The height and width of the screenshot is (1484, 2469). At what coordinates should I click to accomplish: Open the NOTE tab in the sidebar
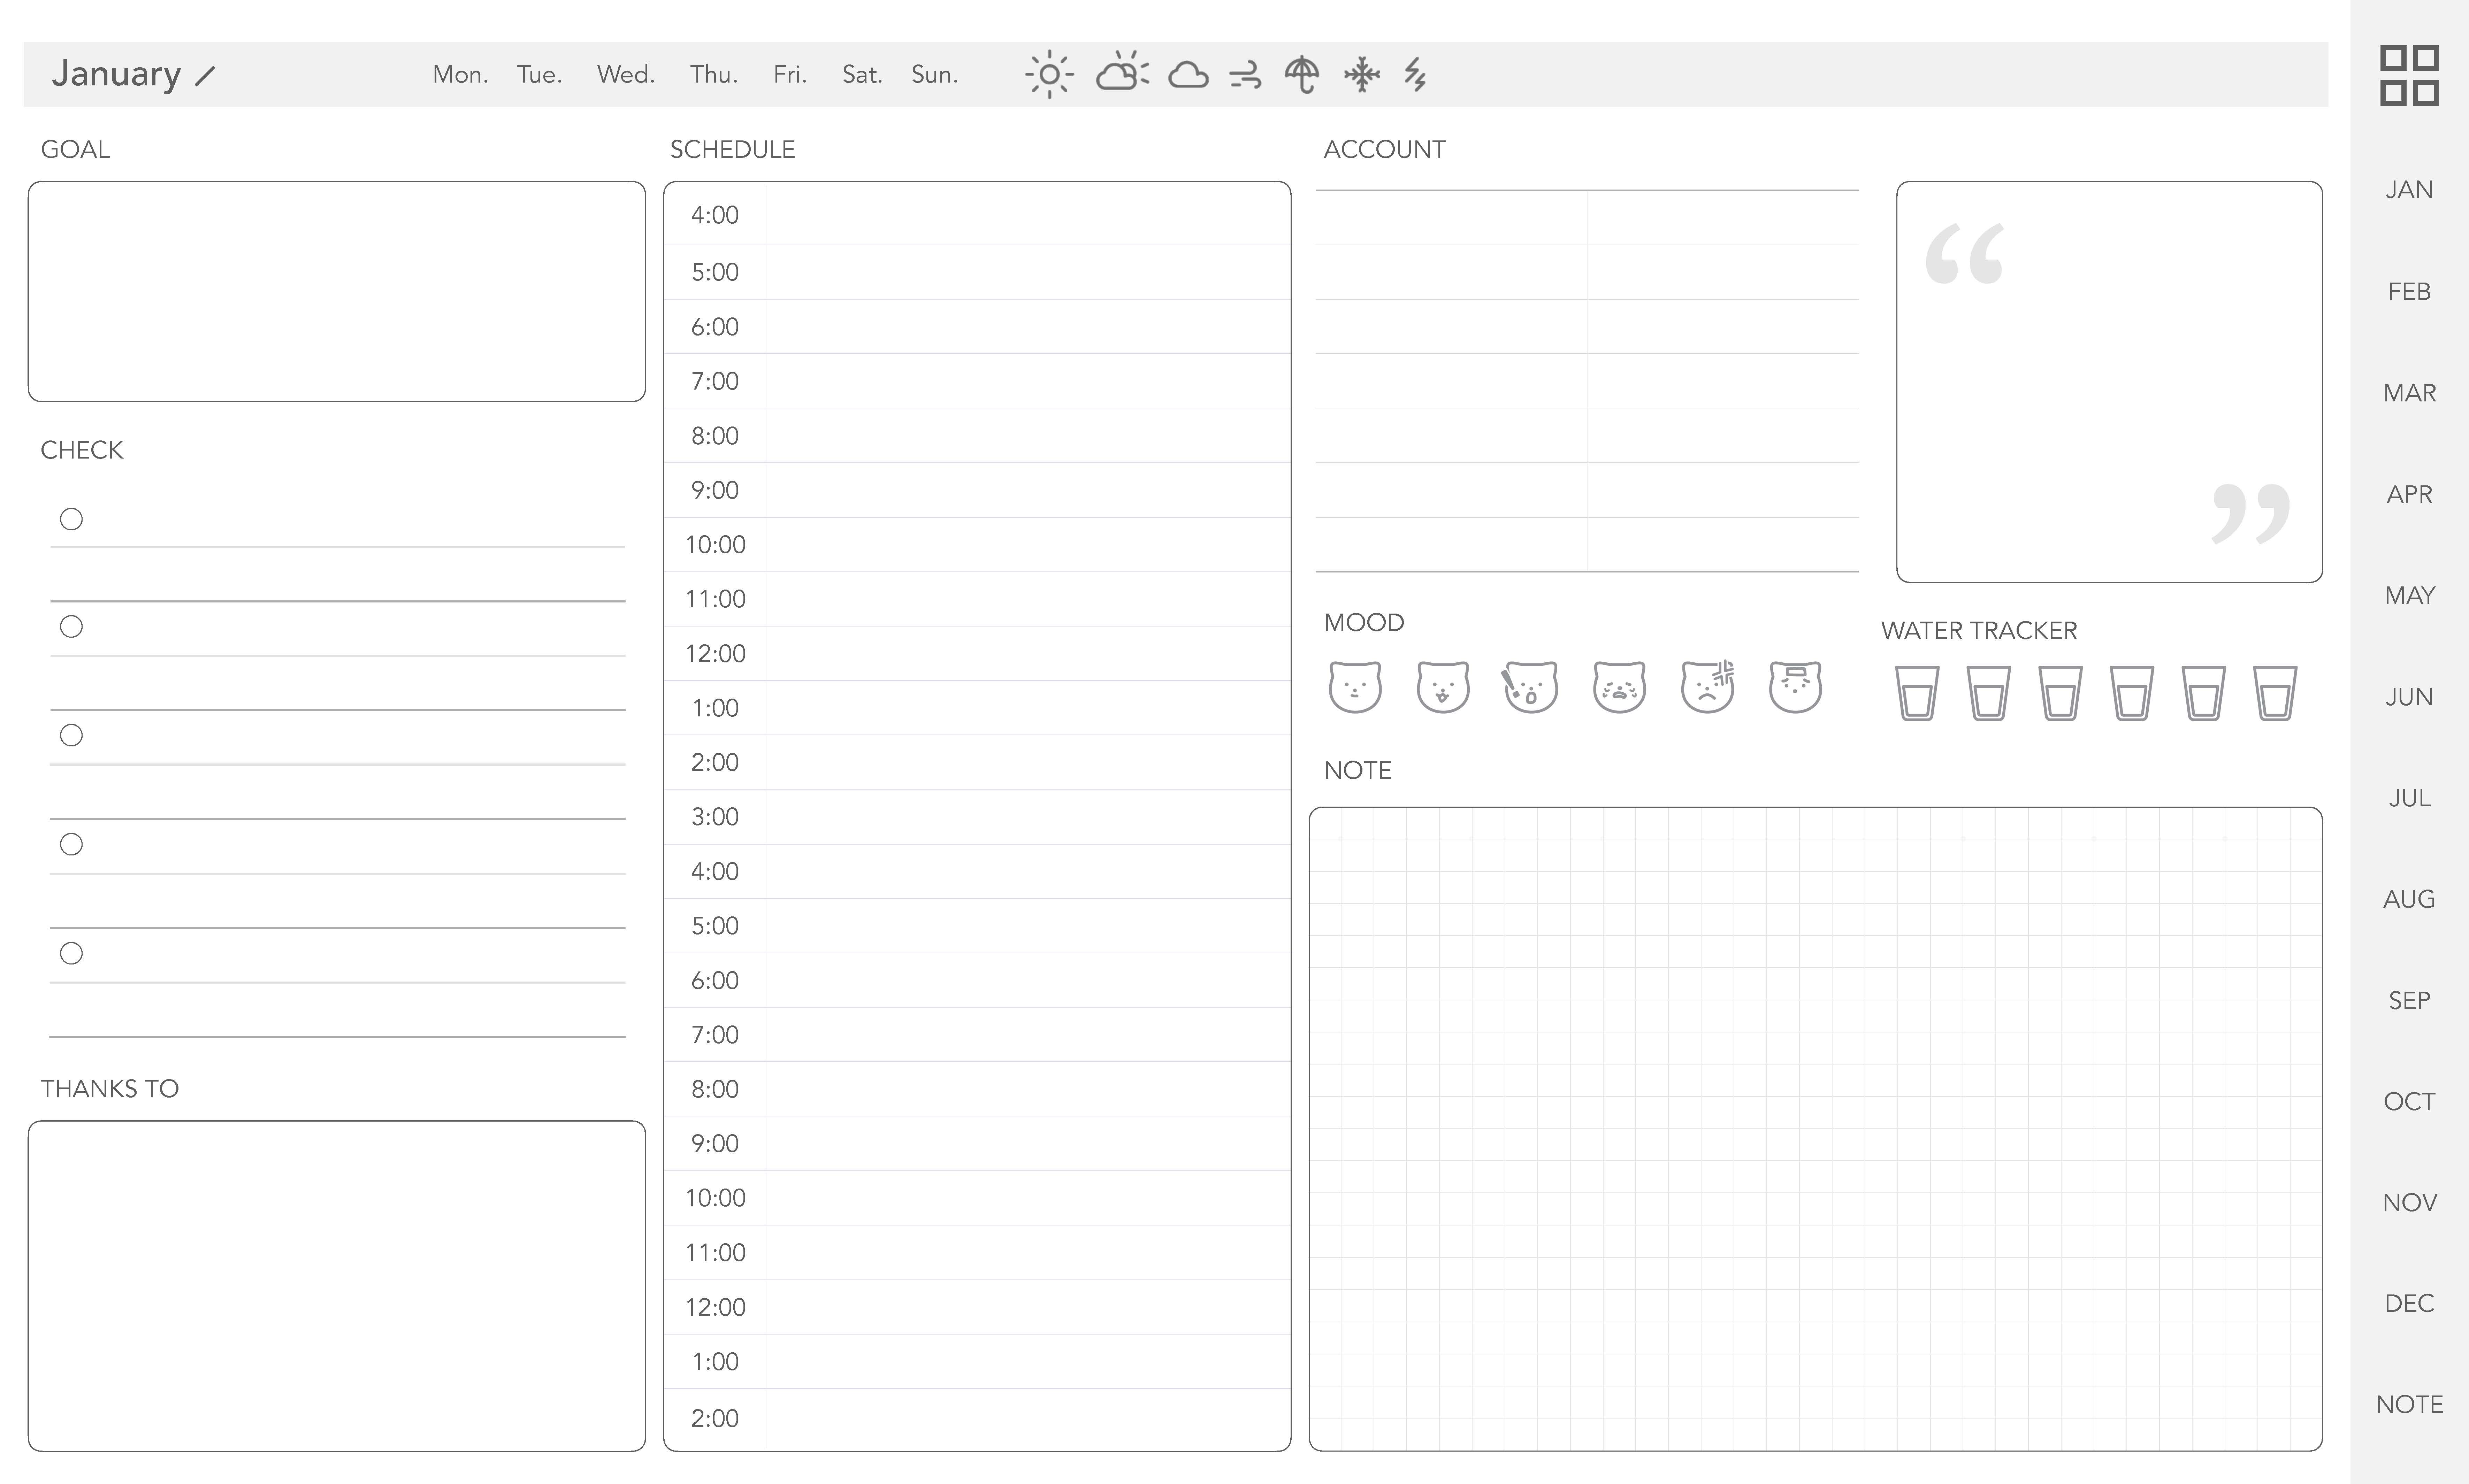(x=2409, y=1405)
